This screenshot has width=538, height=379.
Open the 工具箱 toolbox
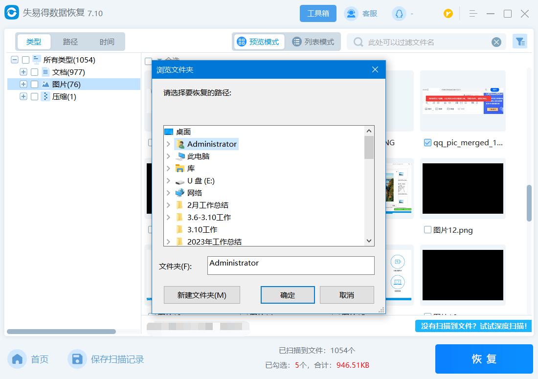[318, 13]
